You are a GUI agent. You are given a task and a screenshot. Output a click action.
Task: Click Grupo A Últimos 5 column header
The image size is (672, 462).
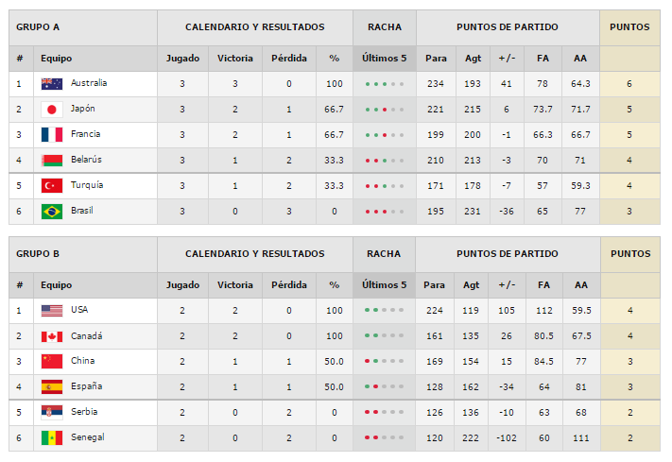[385, 59]
